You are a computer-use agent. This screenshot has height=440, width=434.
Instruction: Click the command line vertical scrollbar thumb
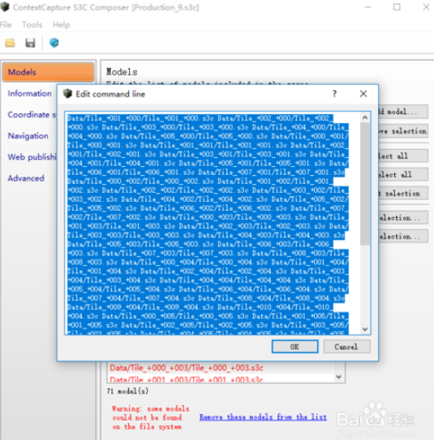click(365, 184)
